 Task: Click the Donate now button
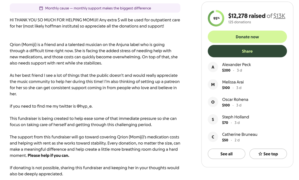point(247,37)
